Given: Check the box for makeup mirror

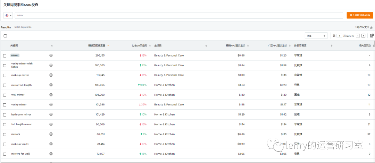Looking at the screenshot, I should tap(5, 75).
